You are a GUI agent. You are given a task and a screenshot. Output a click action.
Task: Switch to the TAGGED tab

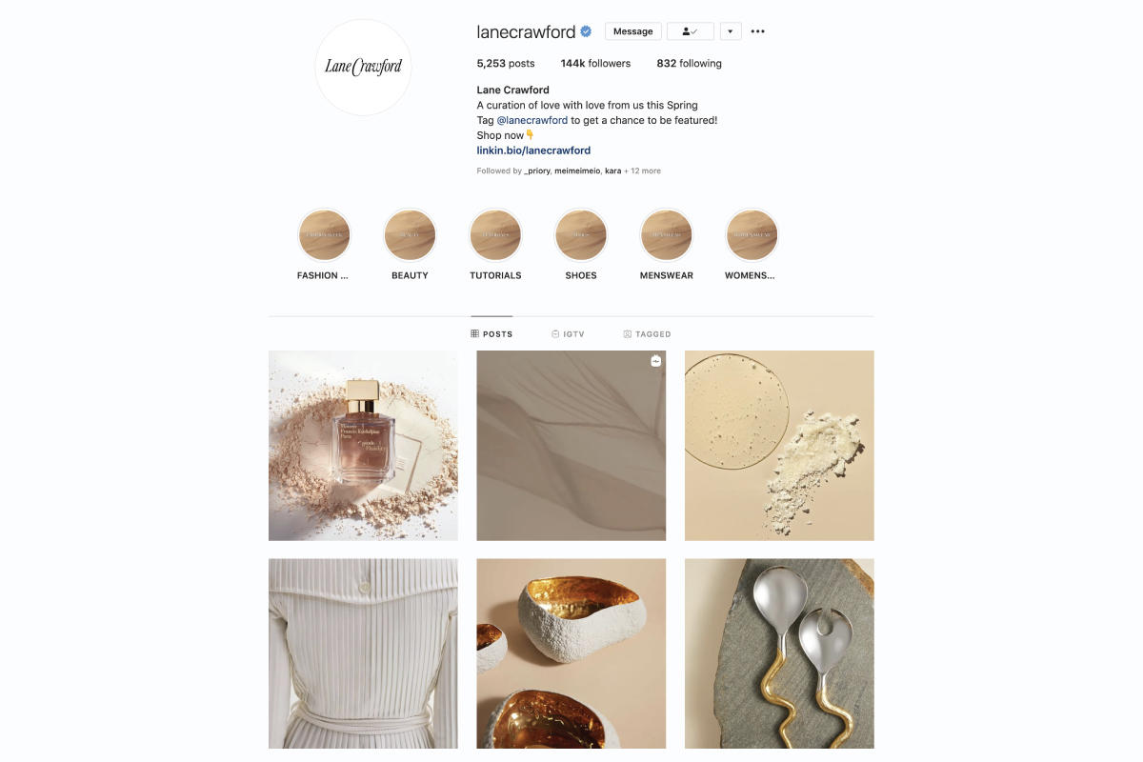pyautogui.click(x=647, y=334)
